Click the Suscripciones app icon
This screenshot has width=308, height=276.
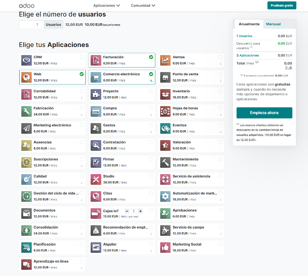tap(26, 162)
